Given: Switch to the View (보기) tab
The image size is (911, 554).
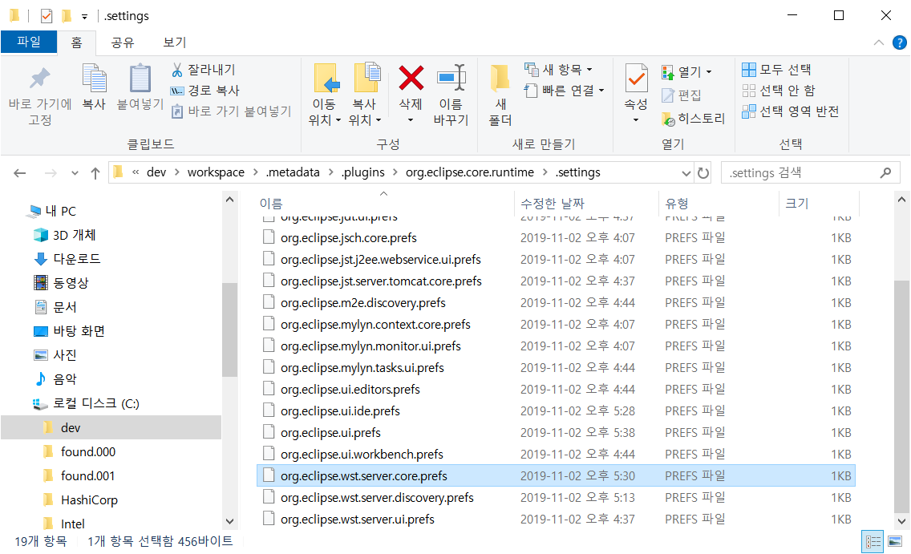Looking at the screenshot, I should (x=174, y=42).
